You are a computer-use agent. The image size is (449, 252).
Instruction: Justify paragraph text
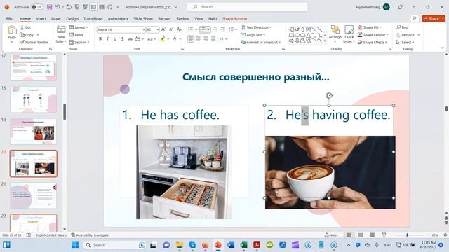213,39
